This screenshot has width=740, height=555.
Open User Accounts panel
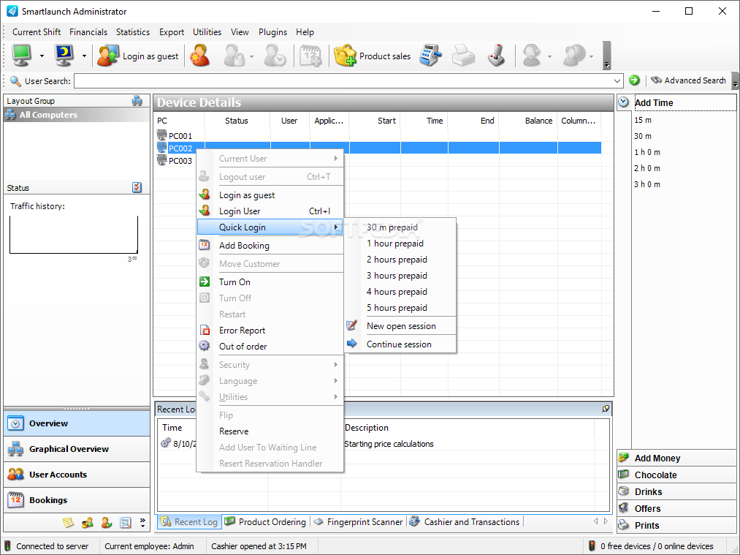point(77,475)
